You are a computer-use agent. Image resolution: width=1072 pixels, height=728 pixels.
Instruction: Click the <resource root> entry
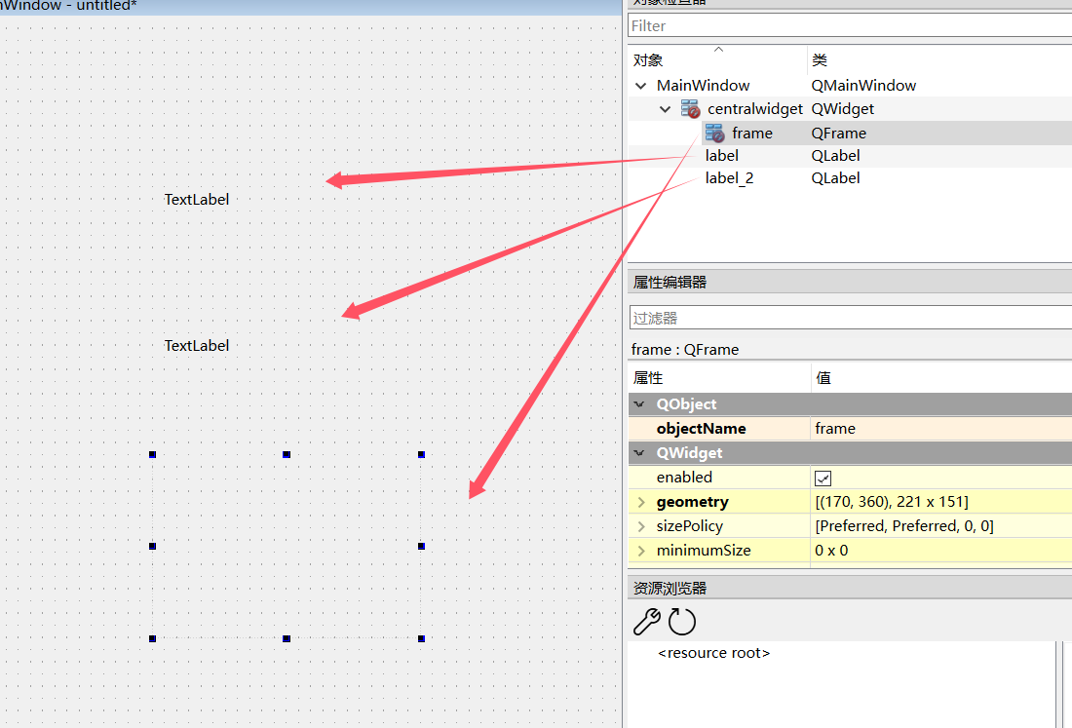[x=713, y=653]
